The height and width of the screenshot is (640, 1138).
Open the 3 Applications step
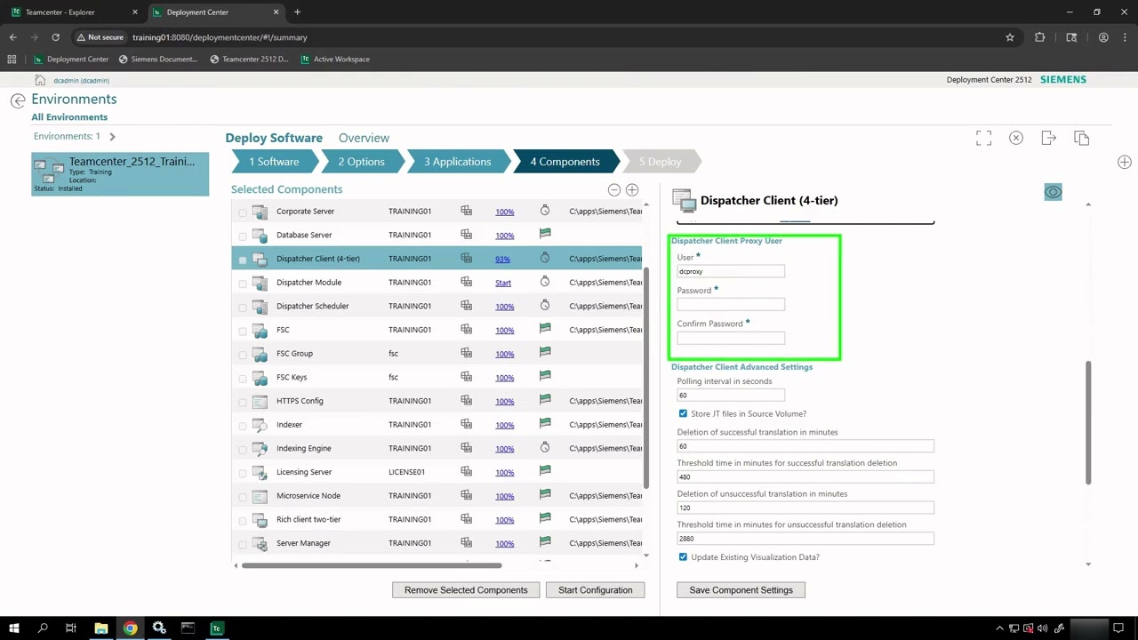458,162
